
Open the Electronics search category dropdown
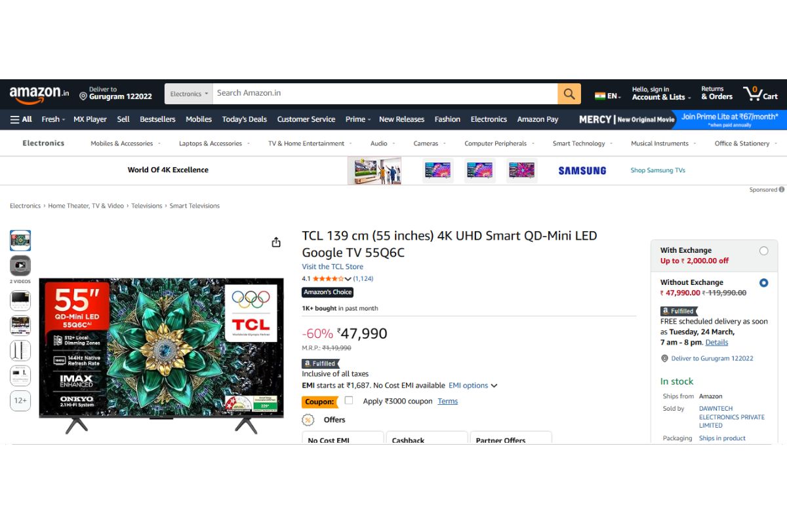[x=189, y=94]
